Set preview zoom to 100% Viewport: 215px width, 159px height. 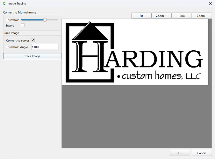[182, 16]
